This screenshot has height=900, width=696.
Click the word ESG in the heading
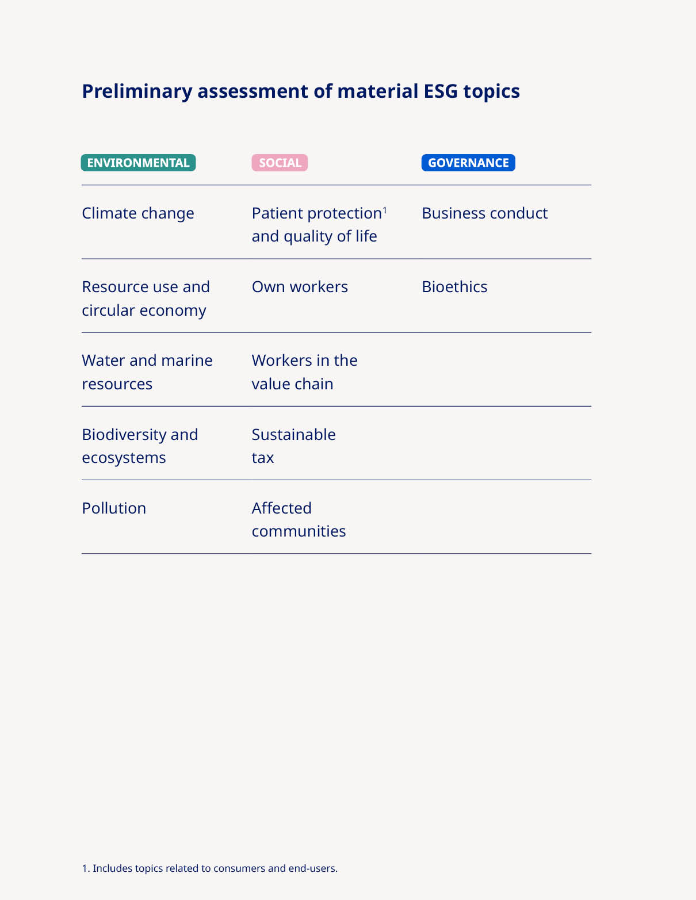[x=441, y=91]
